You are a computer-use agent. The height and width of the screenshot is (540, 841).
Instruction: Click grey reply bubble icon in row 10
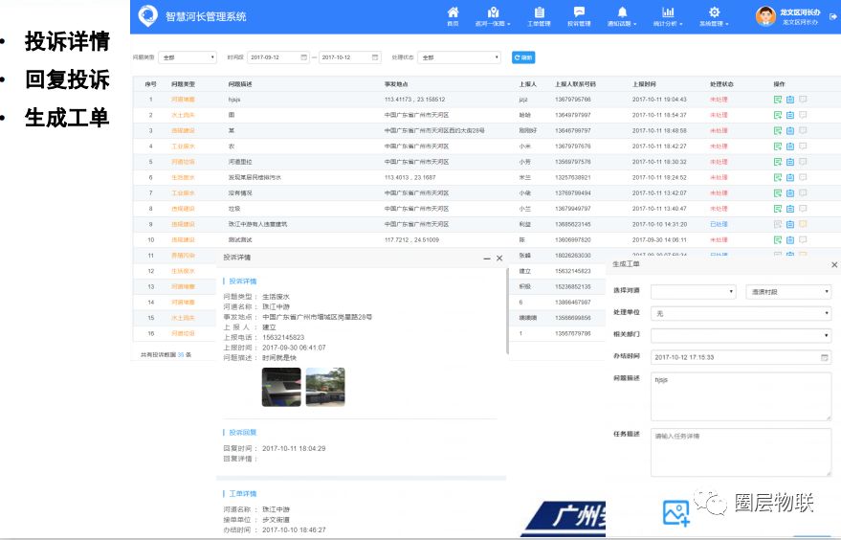point(803,239)
